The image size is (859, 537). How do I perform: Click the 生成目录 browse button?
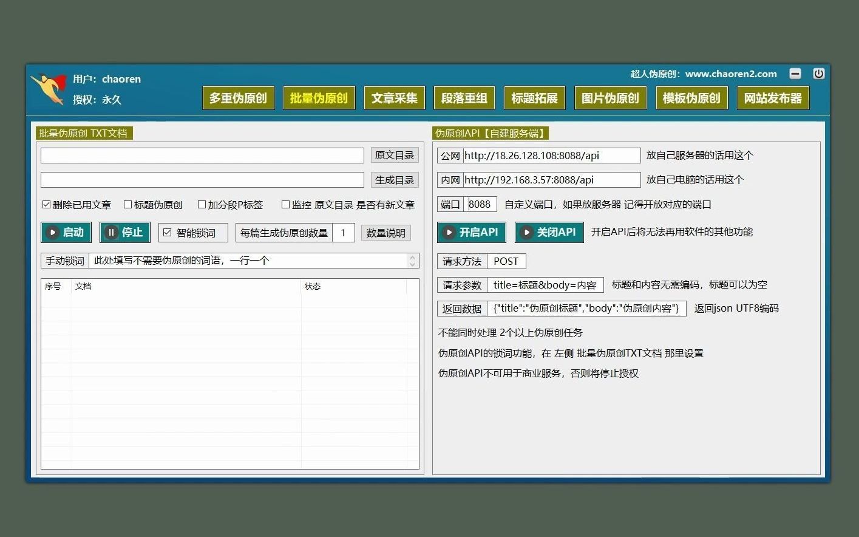point(395,180)
